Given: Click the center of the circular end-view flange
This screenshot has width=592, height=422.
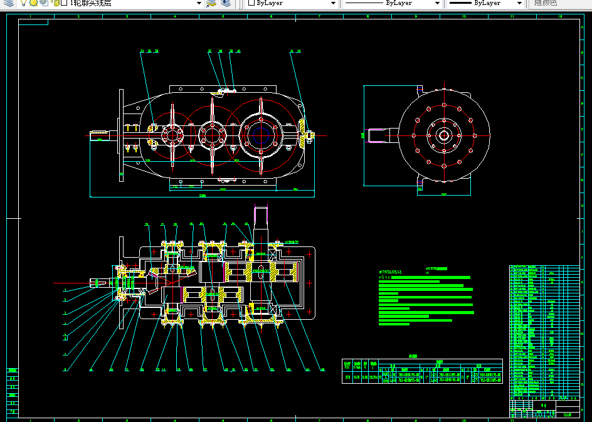Looking at the screenshot, I should (x=444, y=135).
